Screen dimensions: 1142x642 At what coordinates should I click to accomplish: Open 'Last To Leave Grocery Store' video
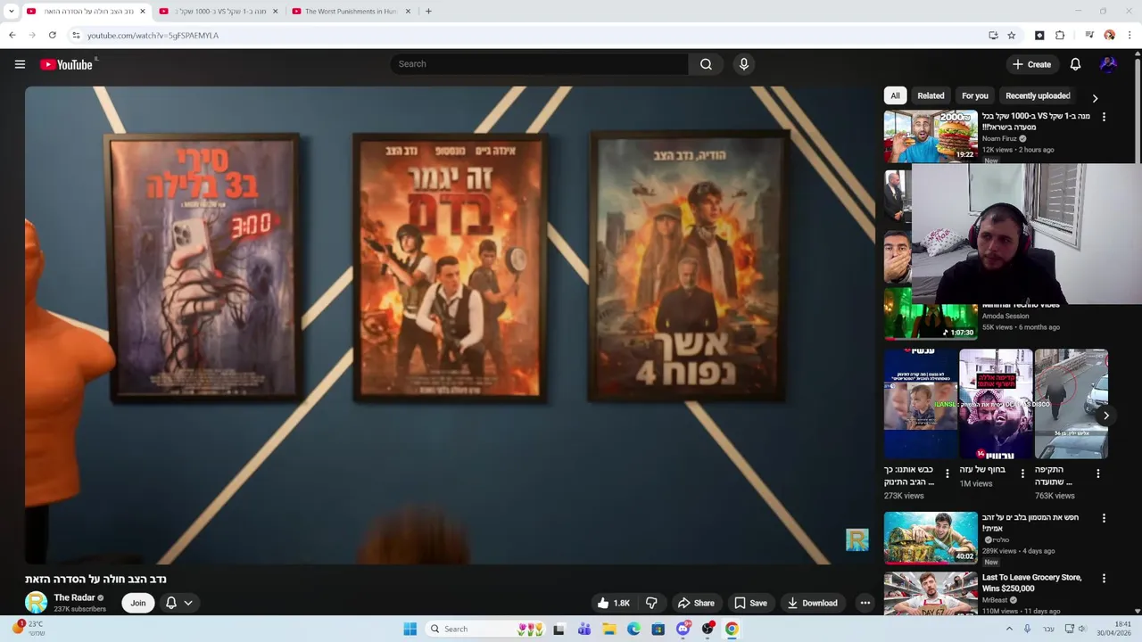1031,582
